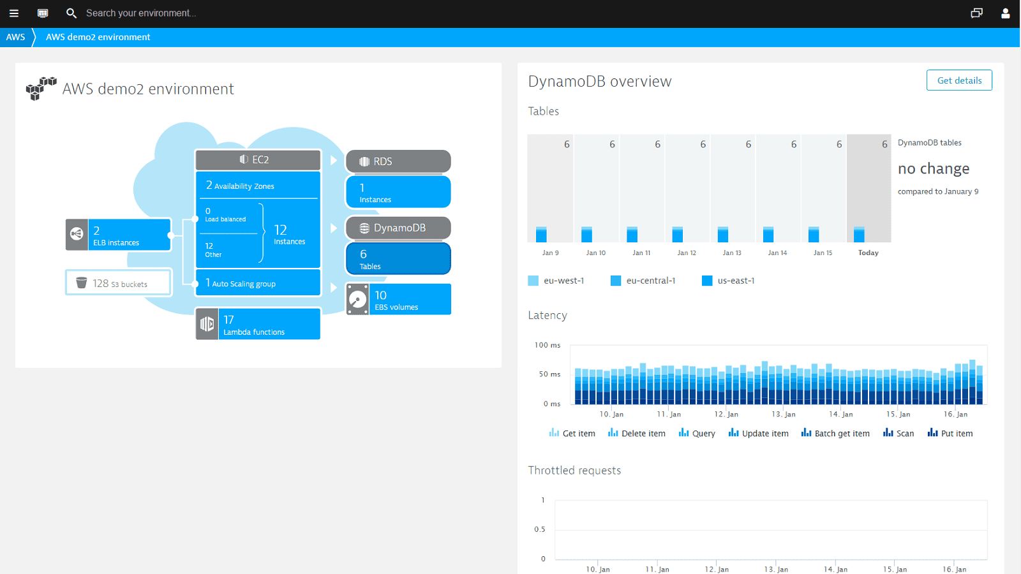The width and height of the screenshot is (1021, 574).
Task: Toggle Update item latency series
Action: point(758,433)
